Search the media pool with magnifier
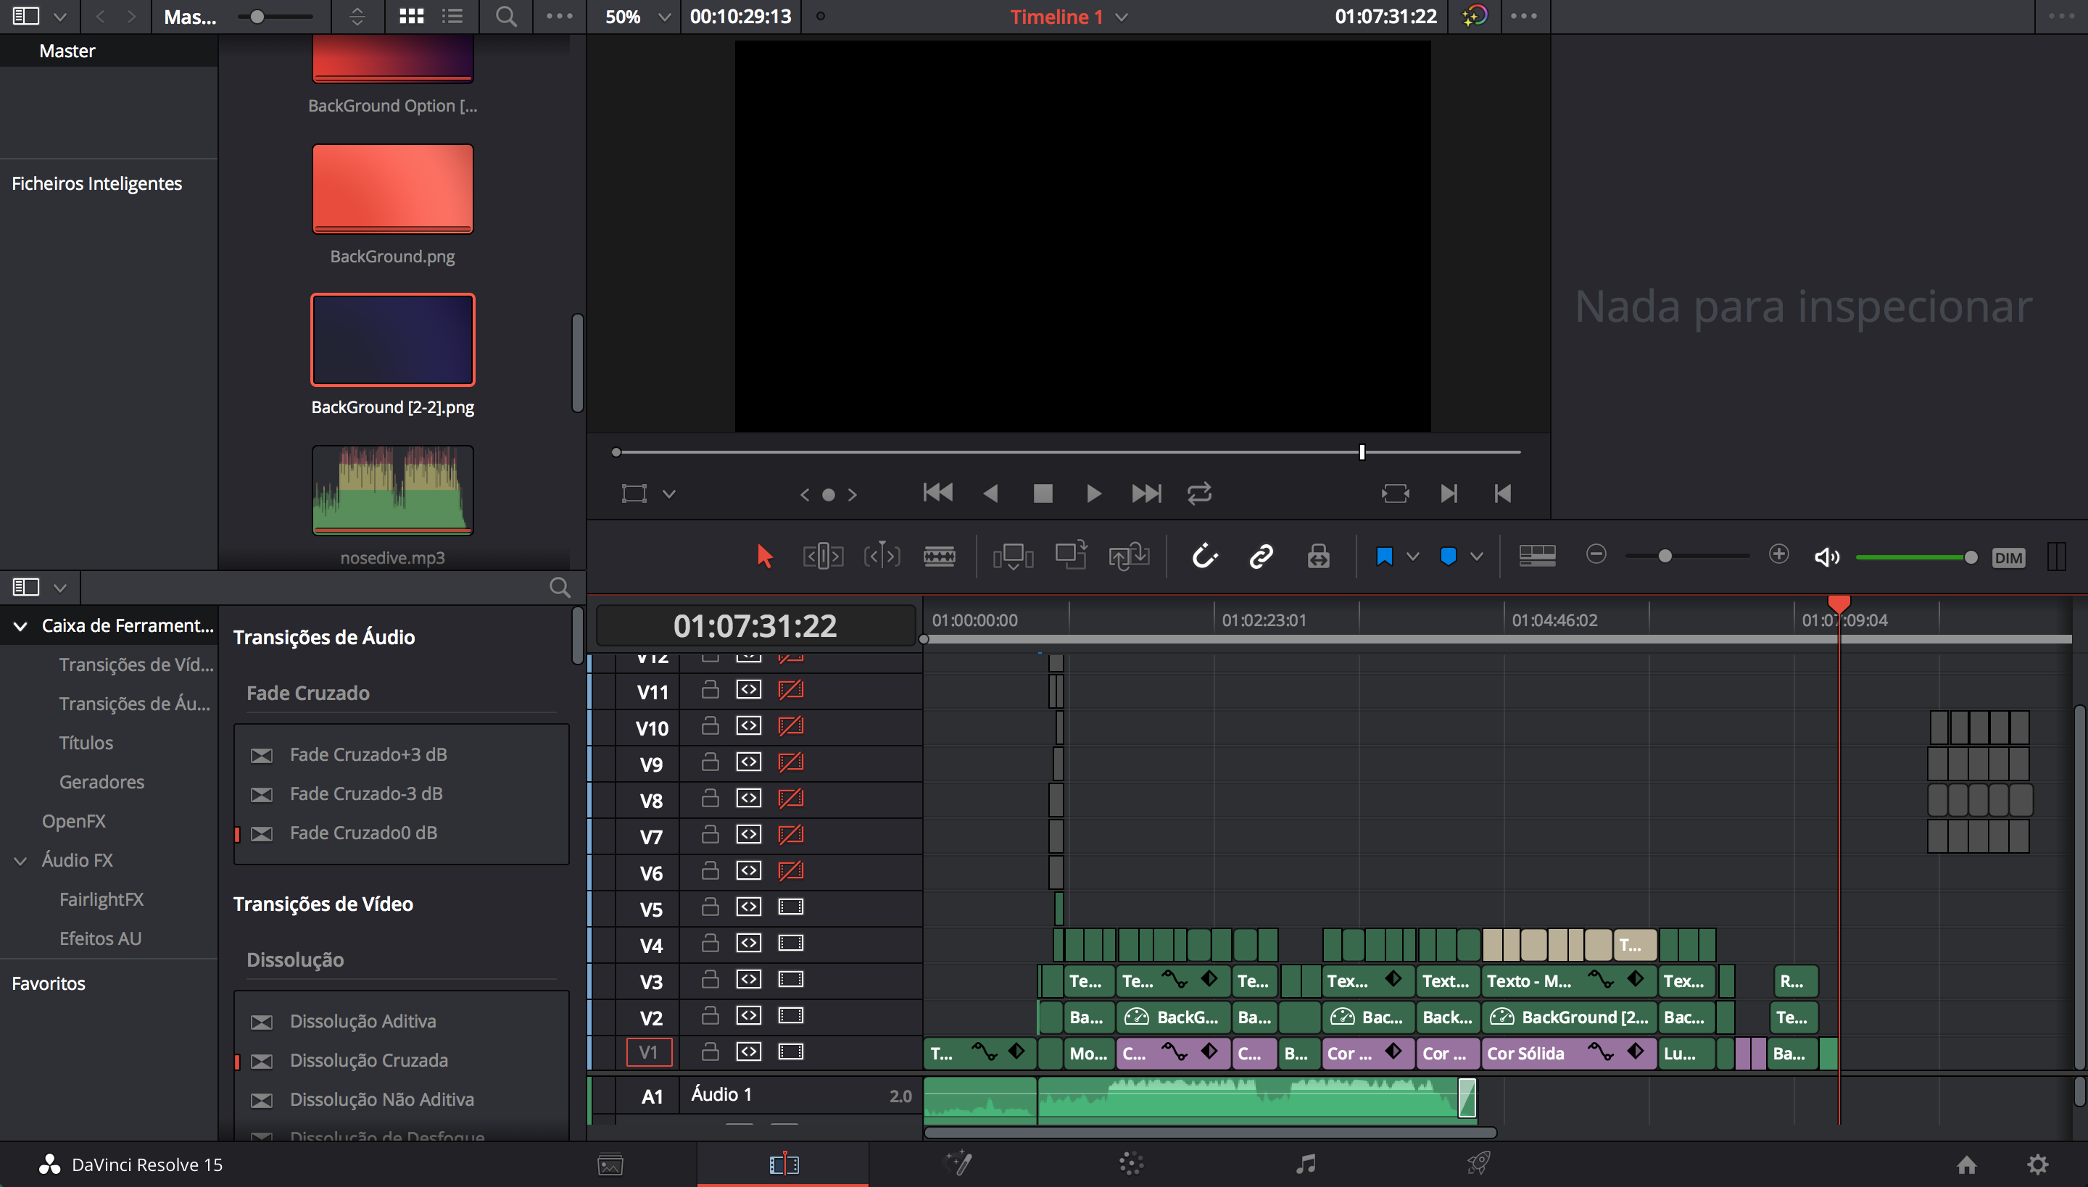The height and width of the screenshot is (1187, 2088). (x=506, y=16)
